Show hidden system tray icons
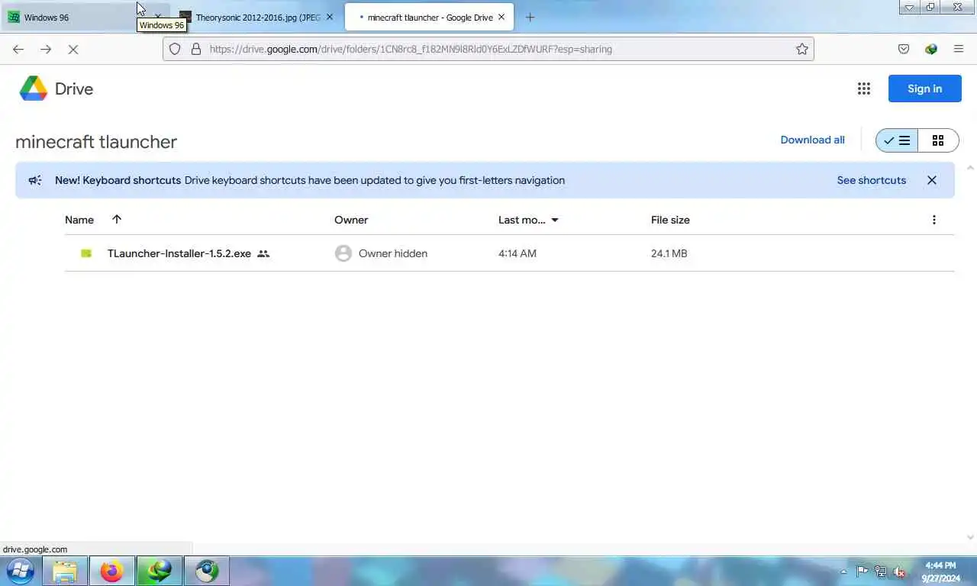The image size is (977, 586). pyautogui.click(x=843, y=572)
